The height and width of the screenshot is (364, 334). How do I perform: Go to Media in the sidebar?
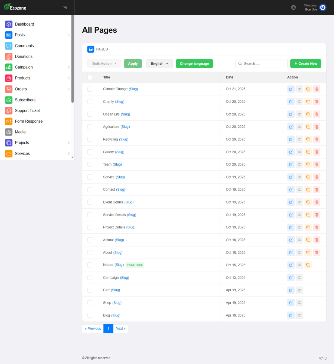(20, 132)
